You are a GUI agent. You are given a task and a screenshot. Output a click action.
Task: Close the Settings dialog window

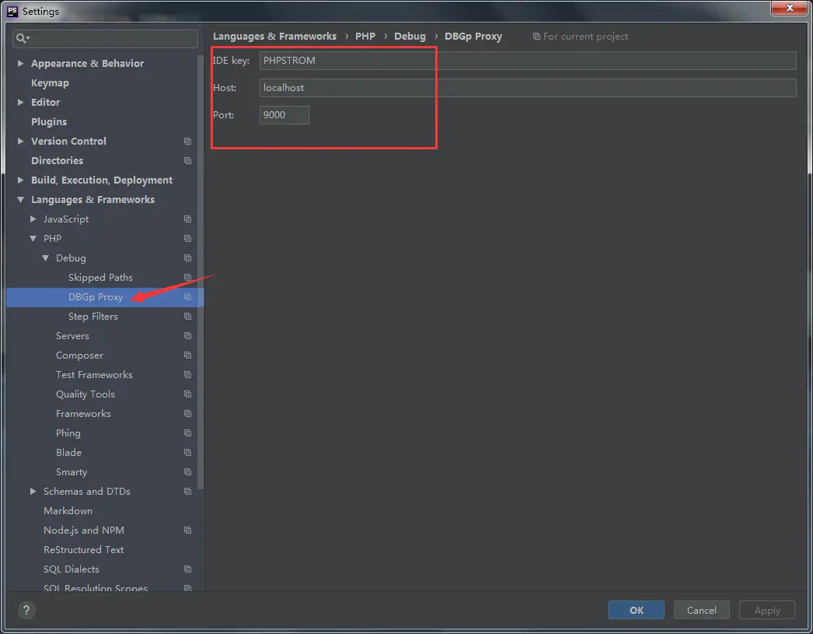pos(789,8)
